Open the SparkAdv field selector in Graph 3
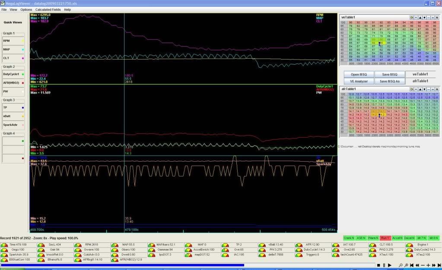This screenshot has width=442, height=270. 13,125
